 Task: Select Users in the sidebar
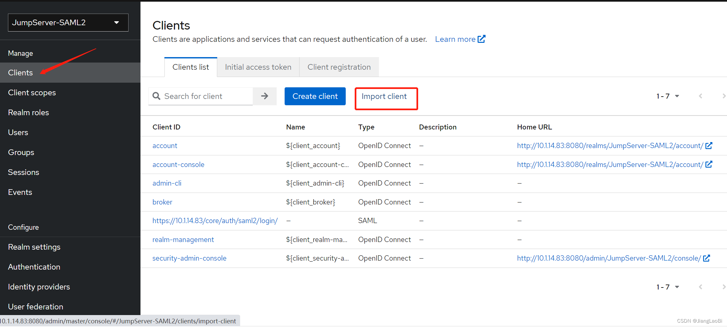click(18, 132)
